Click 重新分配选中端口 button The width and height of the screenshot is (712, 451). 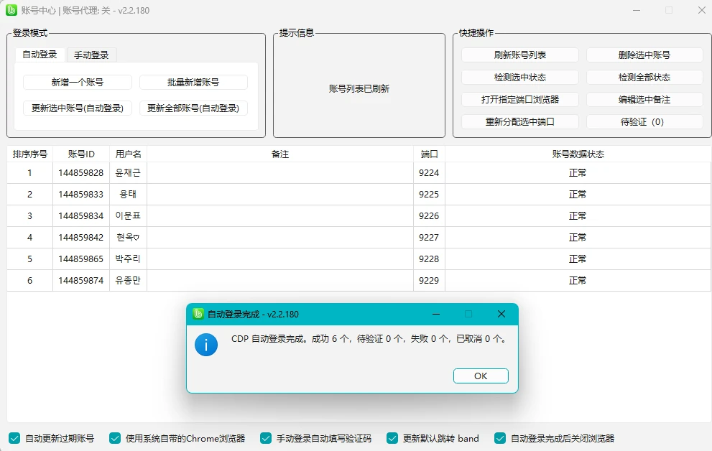point(520,121)
